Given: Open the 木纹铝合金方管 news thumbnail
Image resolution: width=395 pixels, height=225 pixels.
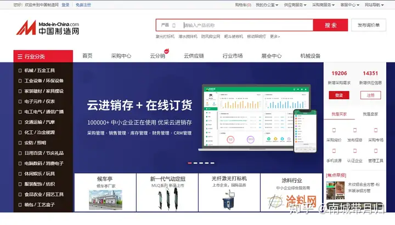Looking at the screenshot, I should coord(335,191).
